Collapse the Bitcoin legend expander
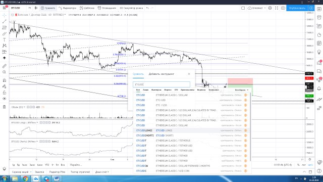Screen dimensions: 323x182 (x=12, y=15)
